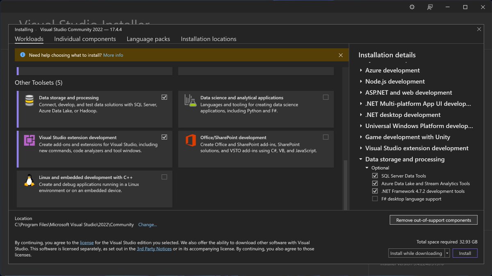Dismiss the help banner with its X

[341, 55]
